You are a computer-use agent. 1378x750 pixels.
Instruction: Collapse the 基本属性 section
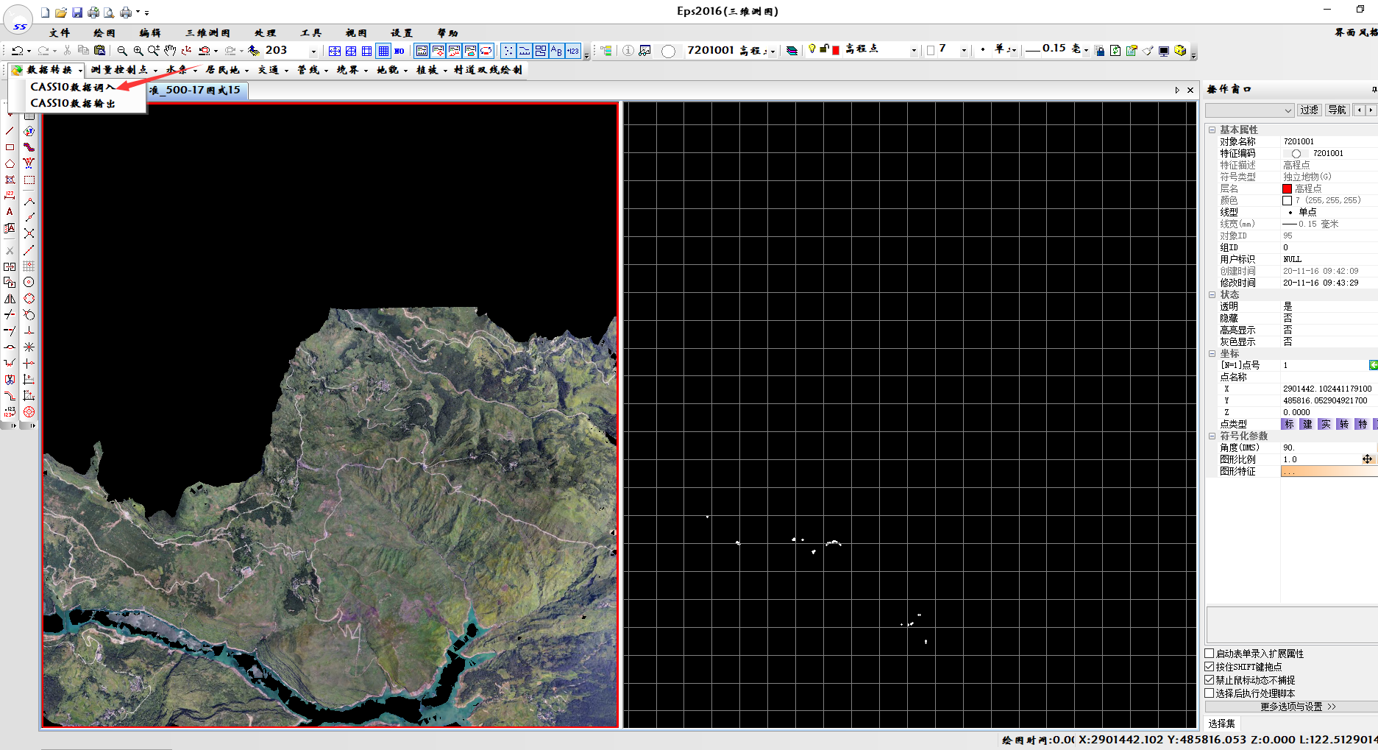(1212, 130)
